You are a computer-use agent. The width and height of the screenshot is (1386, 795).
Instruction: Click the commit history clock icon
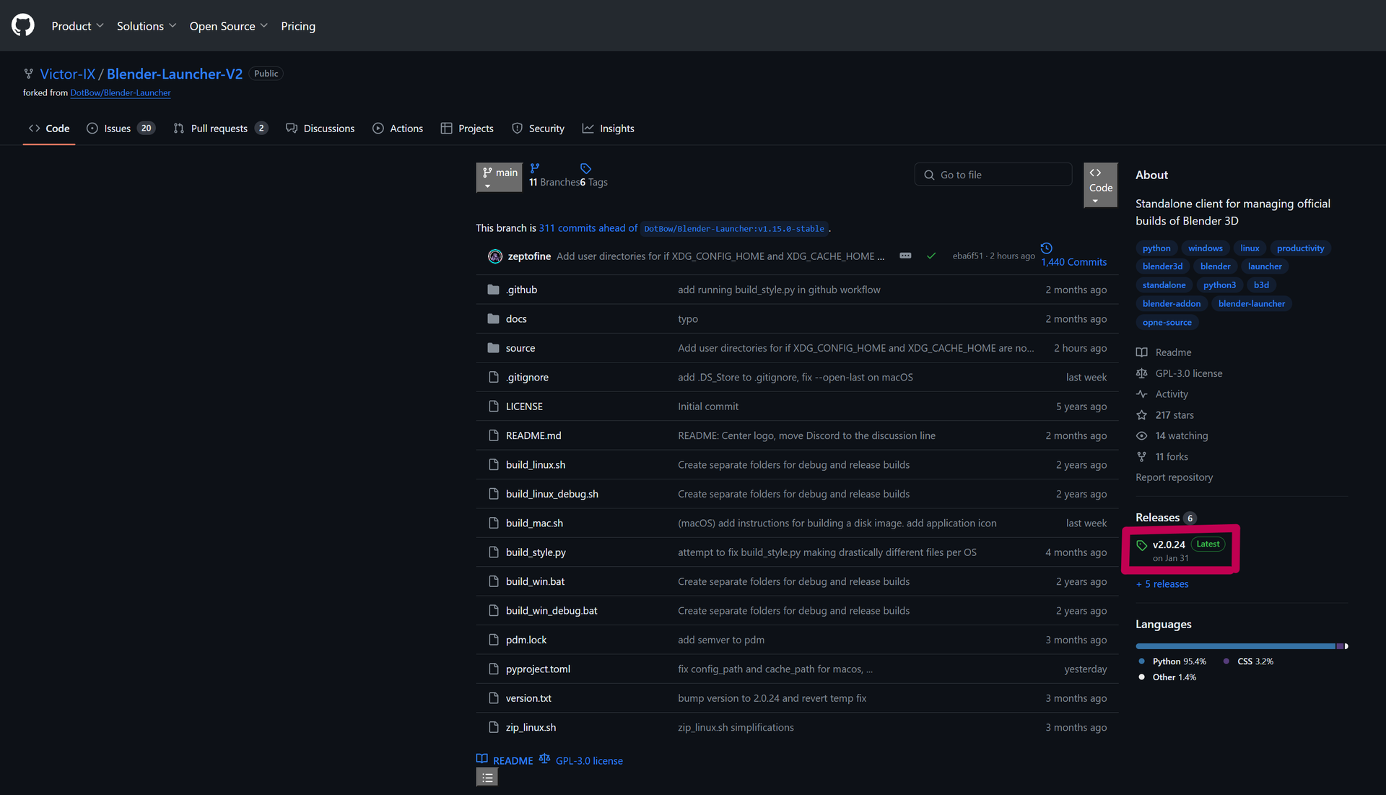click(x=1046, y=248)
